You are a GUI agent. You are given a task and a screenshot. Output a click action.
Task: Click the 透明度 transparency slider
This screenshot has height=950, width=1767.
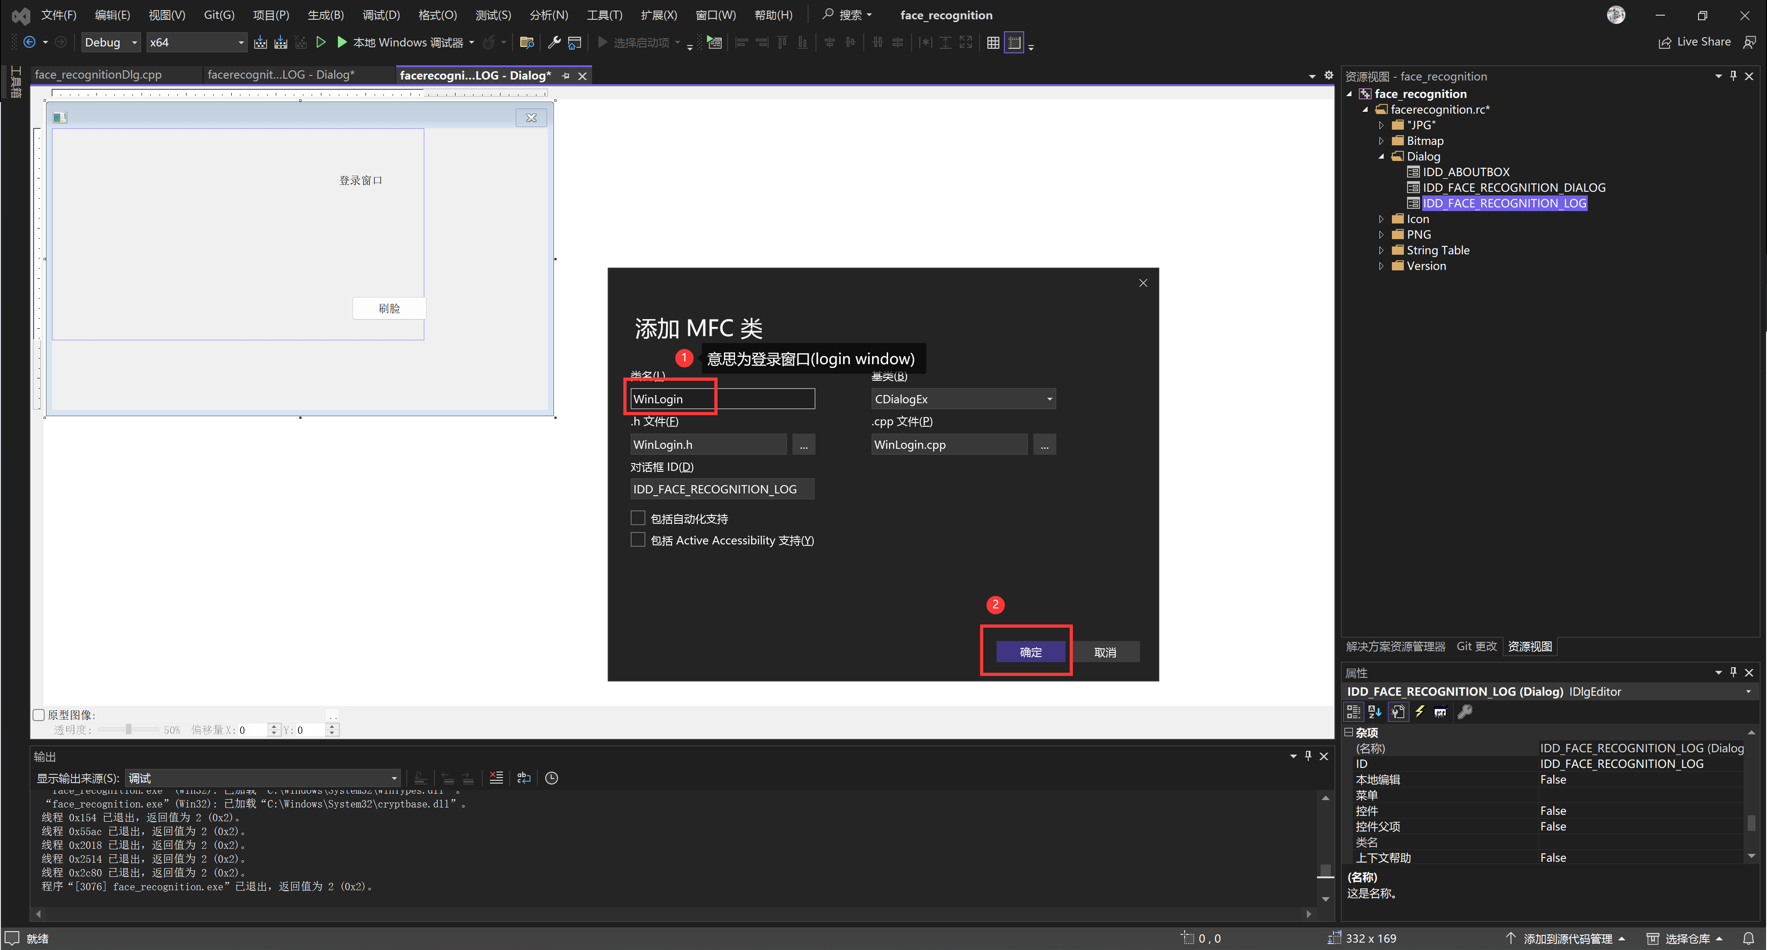click(x=128, y=730)
